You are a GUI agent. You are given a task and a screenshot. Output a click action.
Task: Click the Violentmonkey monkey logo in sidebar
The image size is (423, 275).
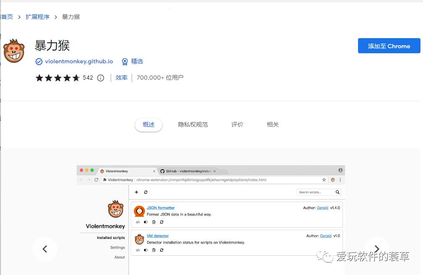[116, 209]
